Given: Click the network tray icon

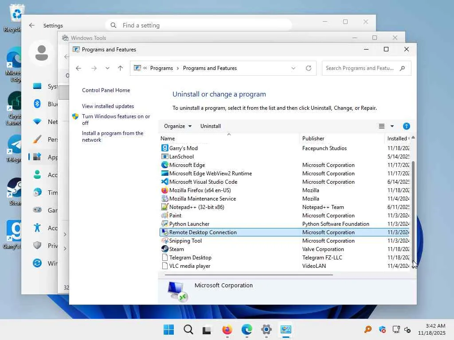Looking at the screenshot, I should (396, 329).
